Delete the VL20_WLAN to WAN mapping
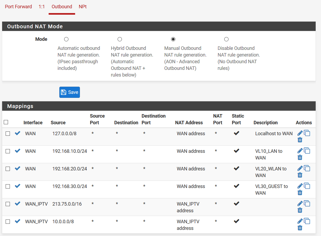The width and height of the screenshot is (321, 236). 300,175
